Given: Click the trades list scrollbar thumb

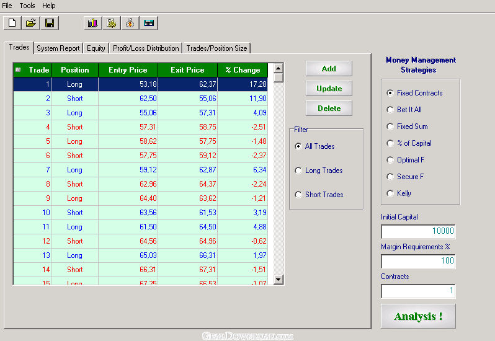Looking at the screenshot, I should pos(278,78).
